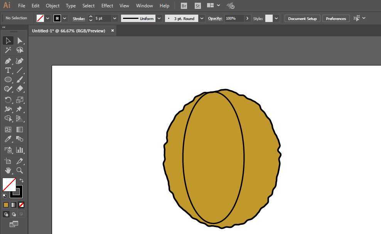The width and height of the screenshot is (381, 234).
Task: Select the Zoom tool
Action: point(20,170)
